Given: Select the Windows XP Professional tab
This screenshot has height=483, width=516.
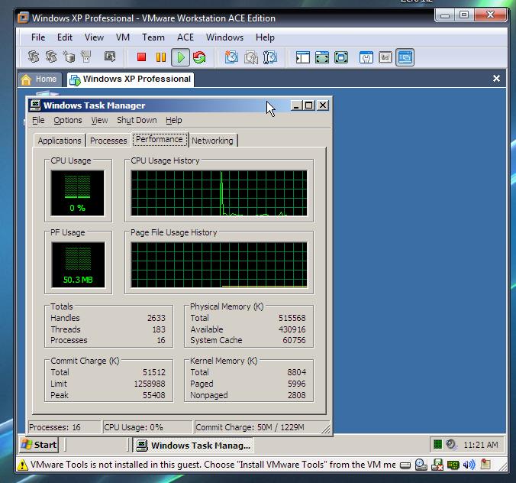Looking at the screenshot, I should (x=131, y=79).
